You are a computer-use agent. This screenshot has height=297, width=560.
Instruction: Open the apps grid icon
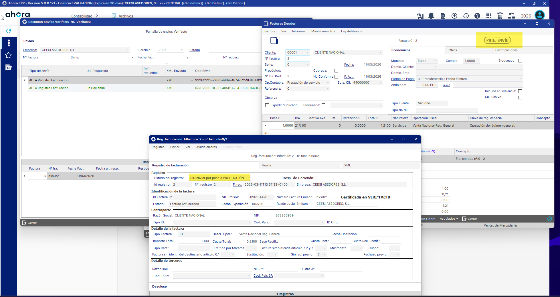click(x=489, y=16)
